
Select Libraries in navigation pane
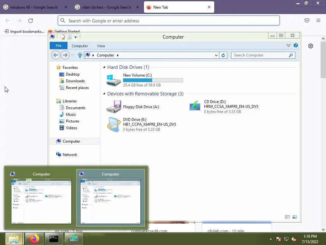pos(69,101)
